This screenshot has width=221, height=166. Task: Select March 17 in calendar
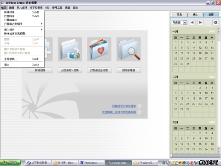coord(206,144)
